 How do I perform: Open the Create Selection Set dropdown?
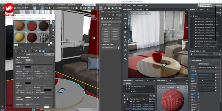pos(63,8)
